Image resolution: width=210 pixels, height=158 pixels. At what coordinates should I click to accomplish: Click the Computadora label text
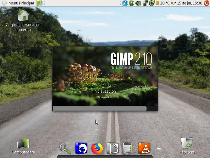[23, 152]
